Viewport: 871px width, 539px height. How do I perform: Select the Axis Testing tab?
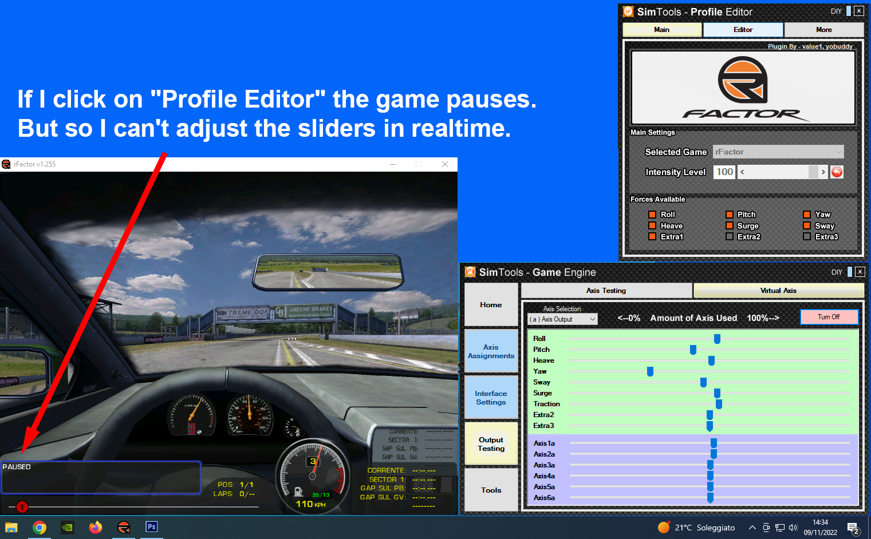[x=606, y=291]
